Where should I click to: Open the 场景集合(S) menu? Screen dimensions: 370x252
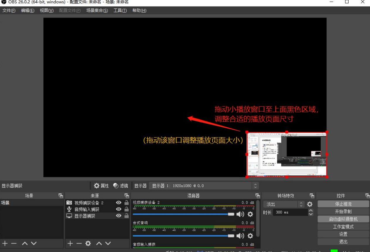97,11
